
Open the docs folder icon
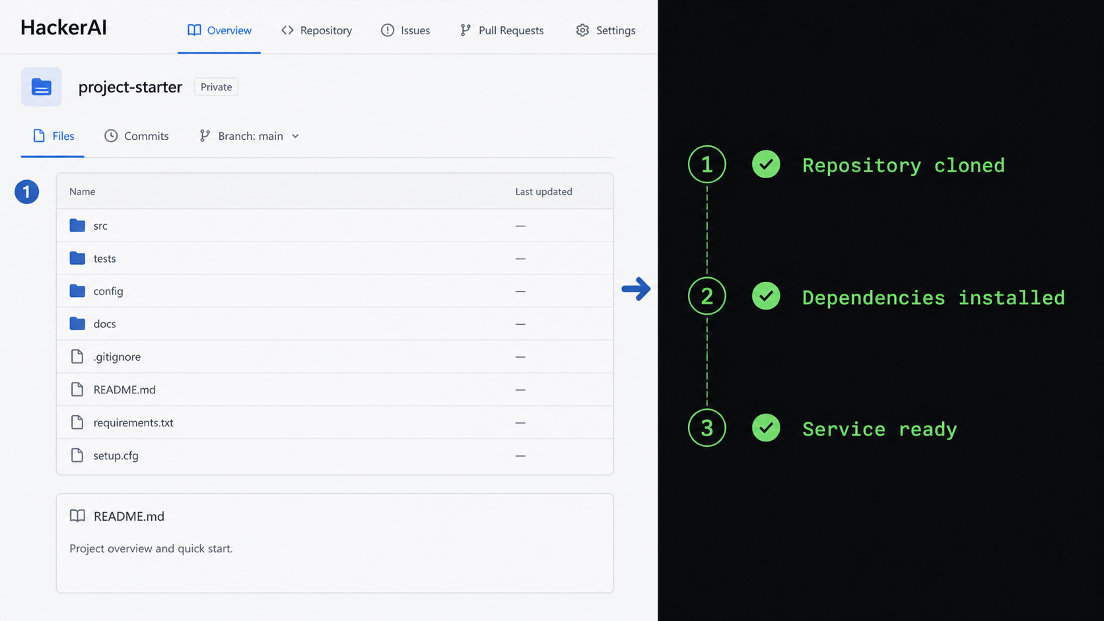click(77, 324)
